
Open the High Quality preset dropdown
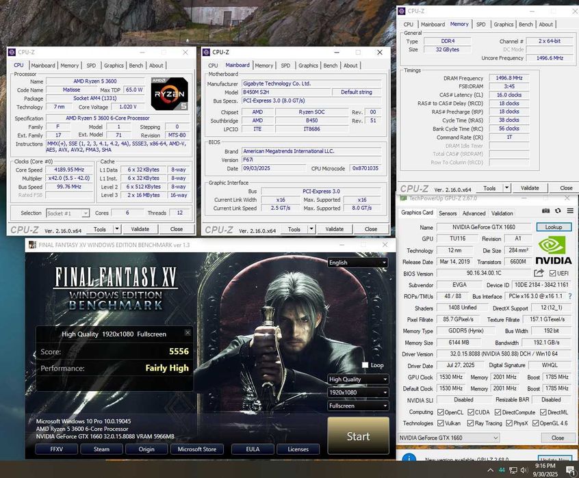click(x=357, y=380)
